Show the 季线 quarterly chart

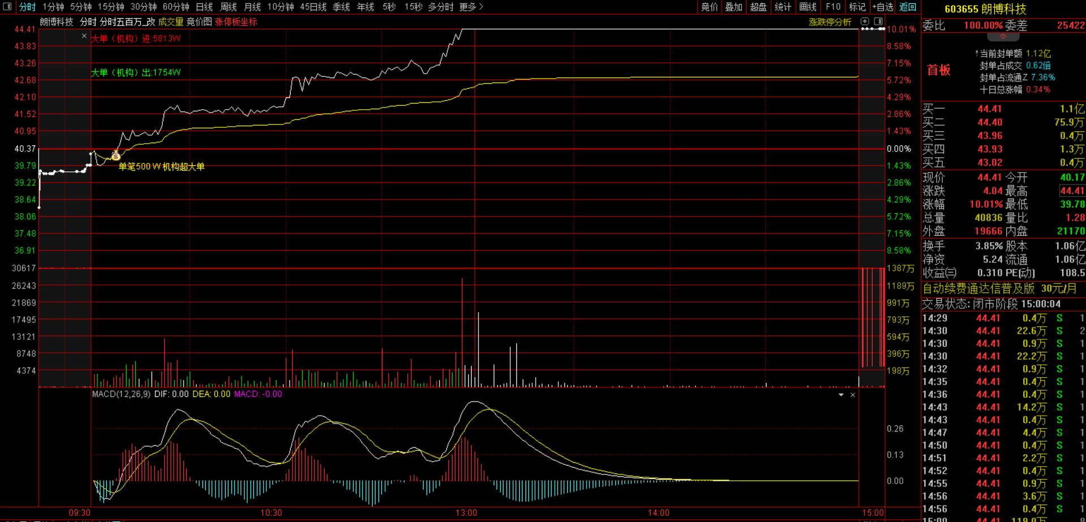click(x=341, y=7)
